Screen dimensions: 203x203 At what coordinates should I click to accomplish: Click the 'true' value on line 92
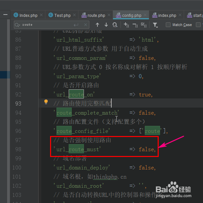(145, 95)
